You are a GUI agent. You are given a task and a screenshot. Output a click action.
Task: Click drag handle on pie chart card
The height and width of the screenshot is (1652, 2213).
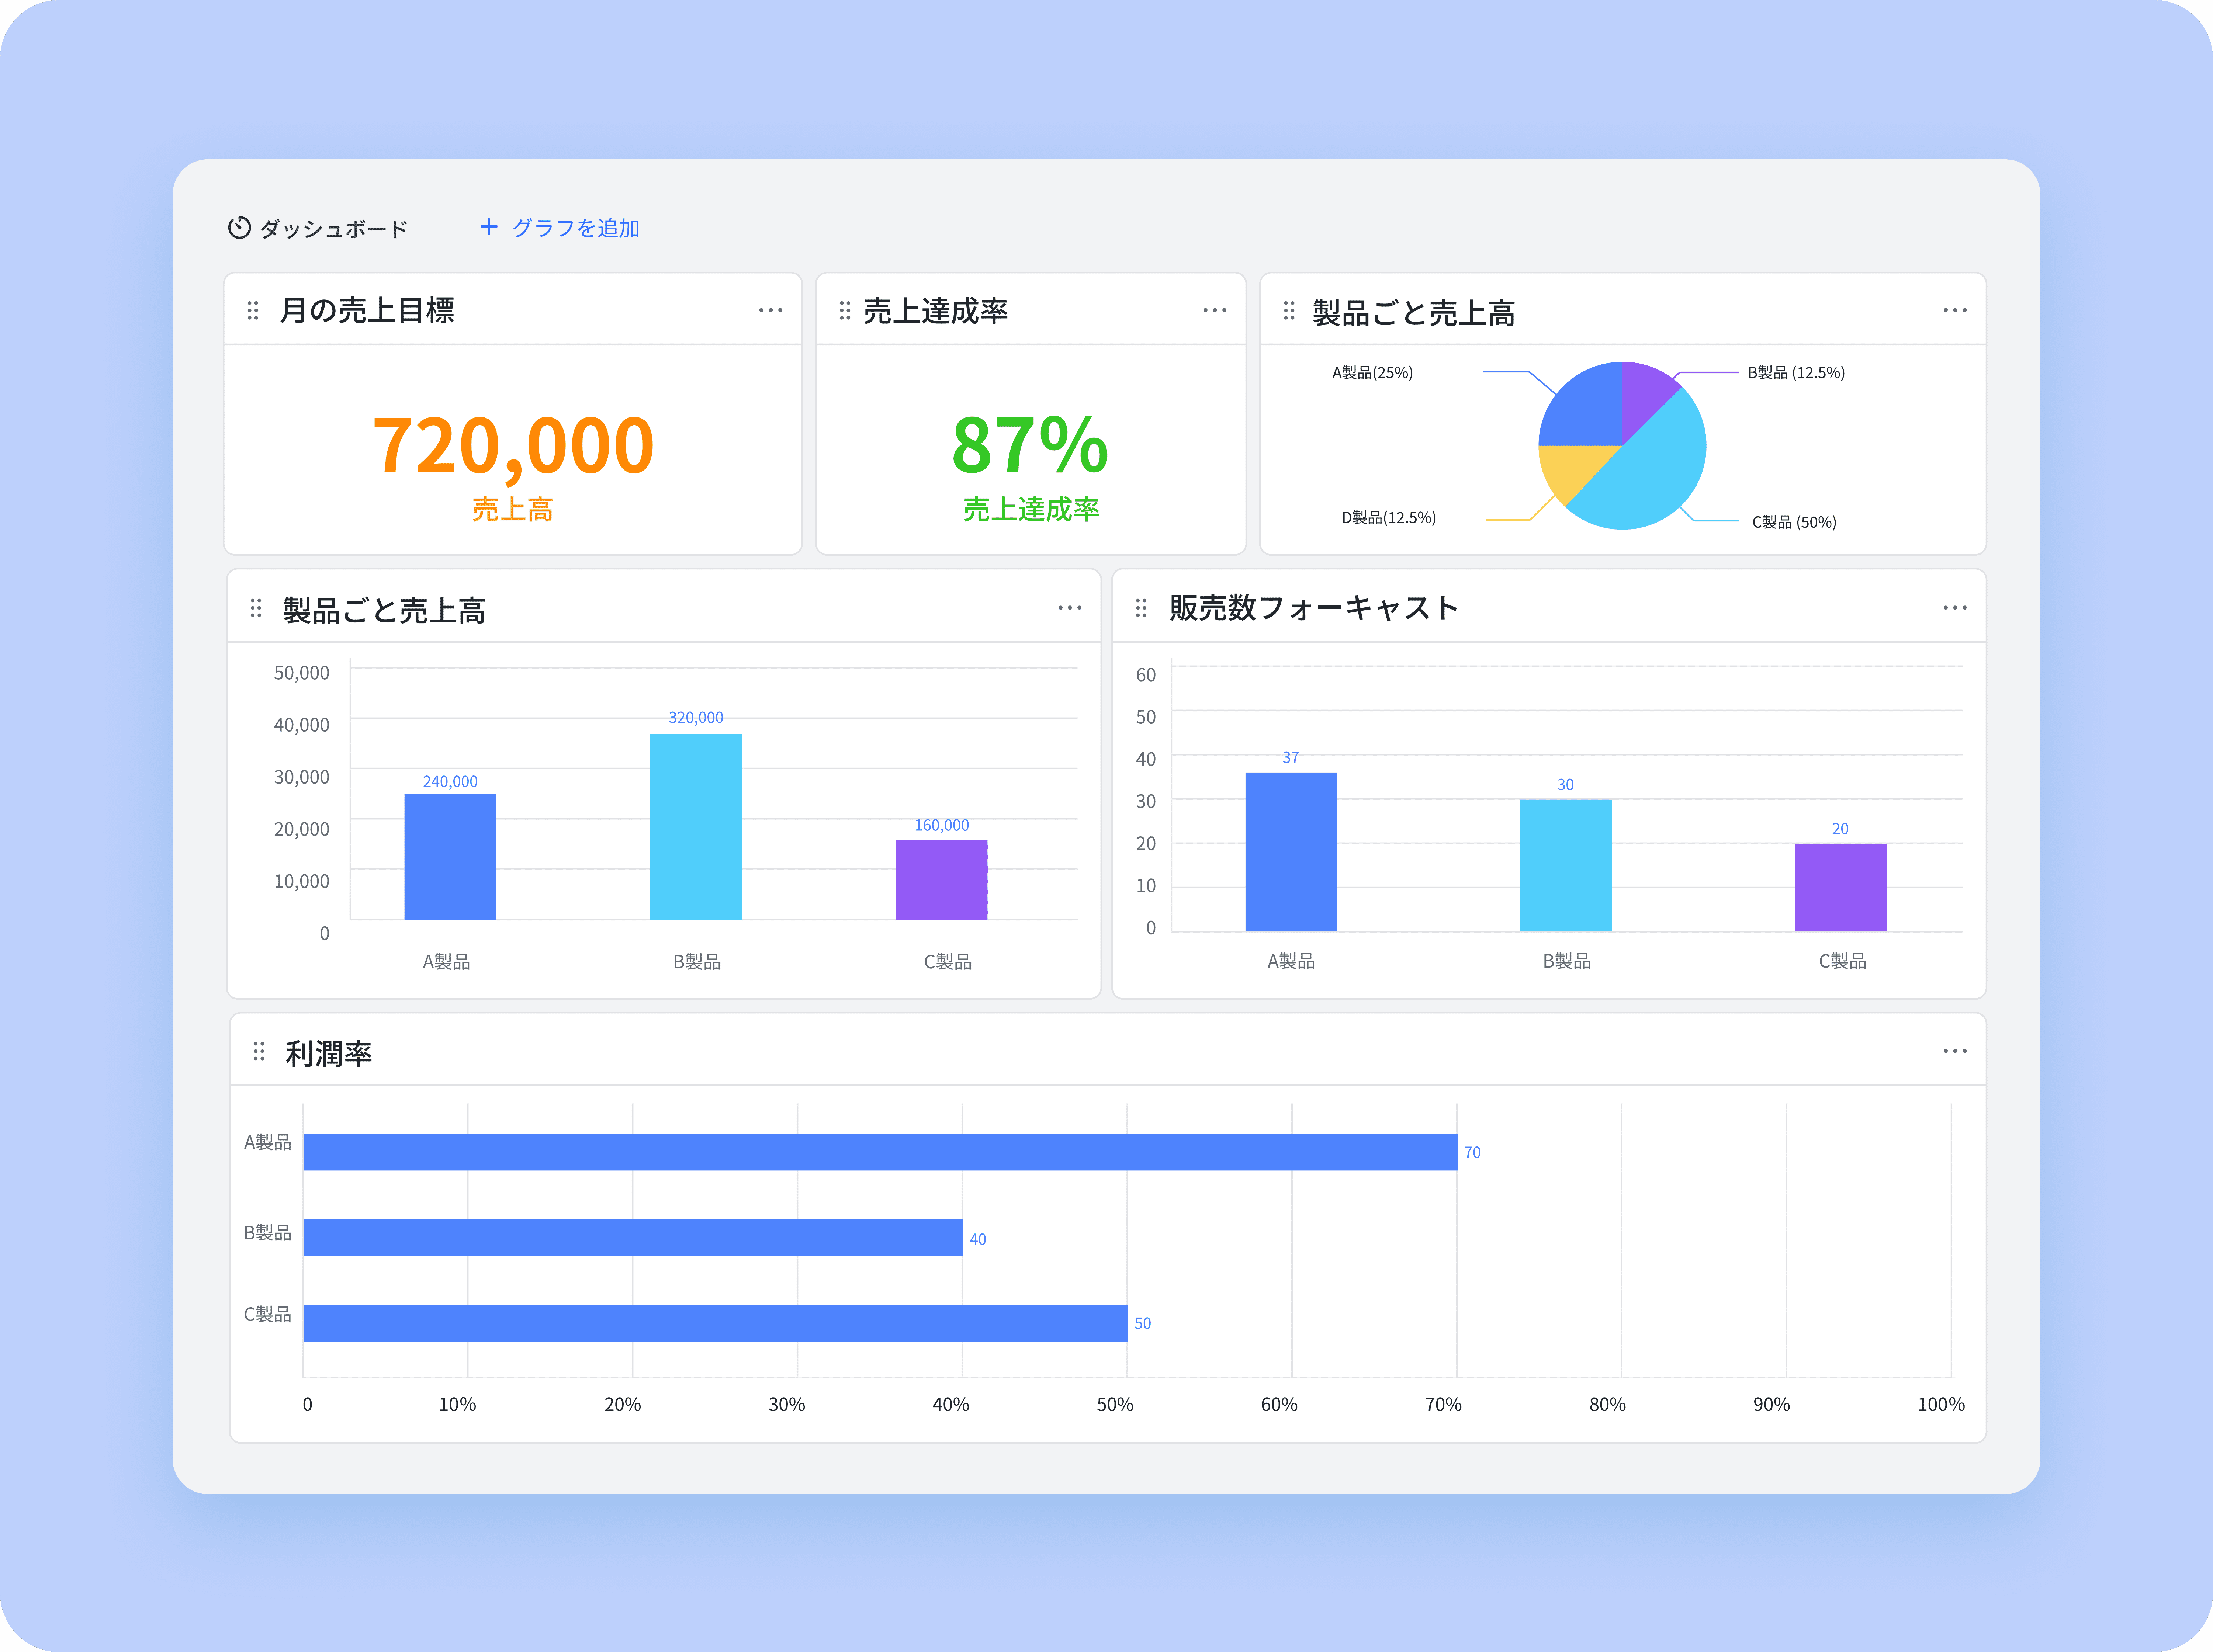(x=1289, y=311)
